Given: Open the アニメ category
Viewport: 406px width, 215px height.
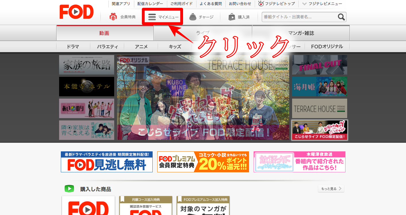Looking at the screenshot, I should coord(141,46).
